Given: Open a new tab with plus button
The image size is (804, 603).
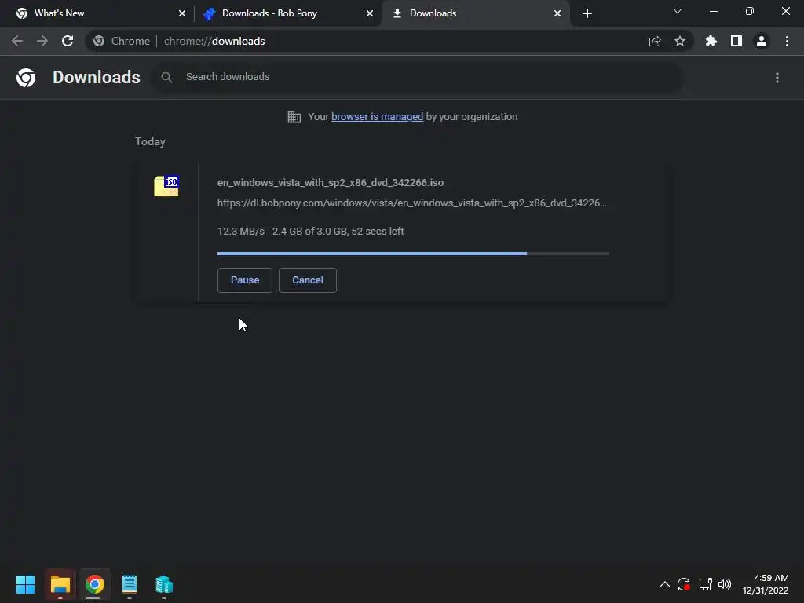Looking at the screenshot, I should tap(587, 13).
